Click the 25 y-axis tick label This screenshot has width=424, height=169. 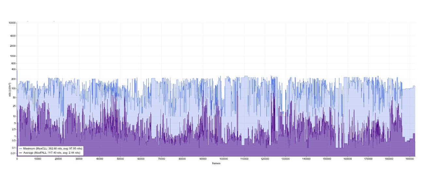[14, 106]
